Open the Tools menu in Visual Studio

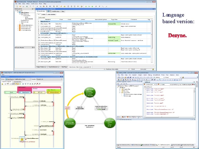point(163,75)
